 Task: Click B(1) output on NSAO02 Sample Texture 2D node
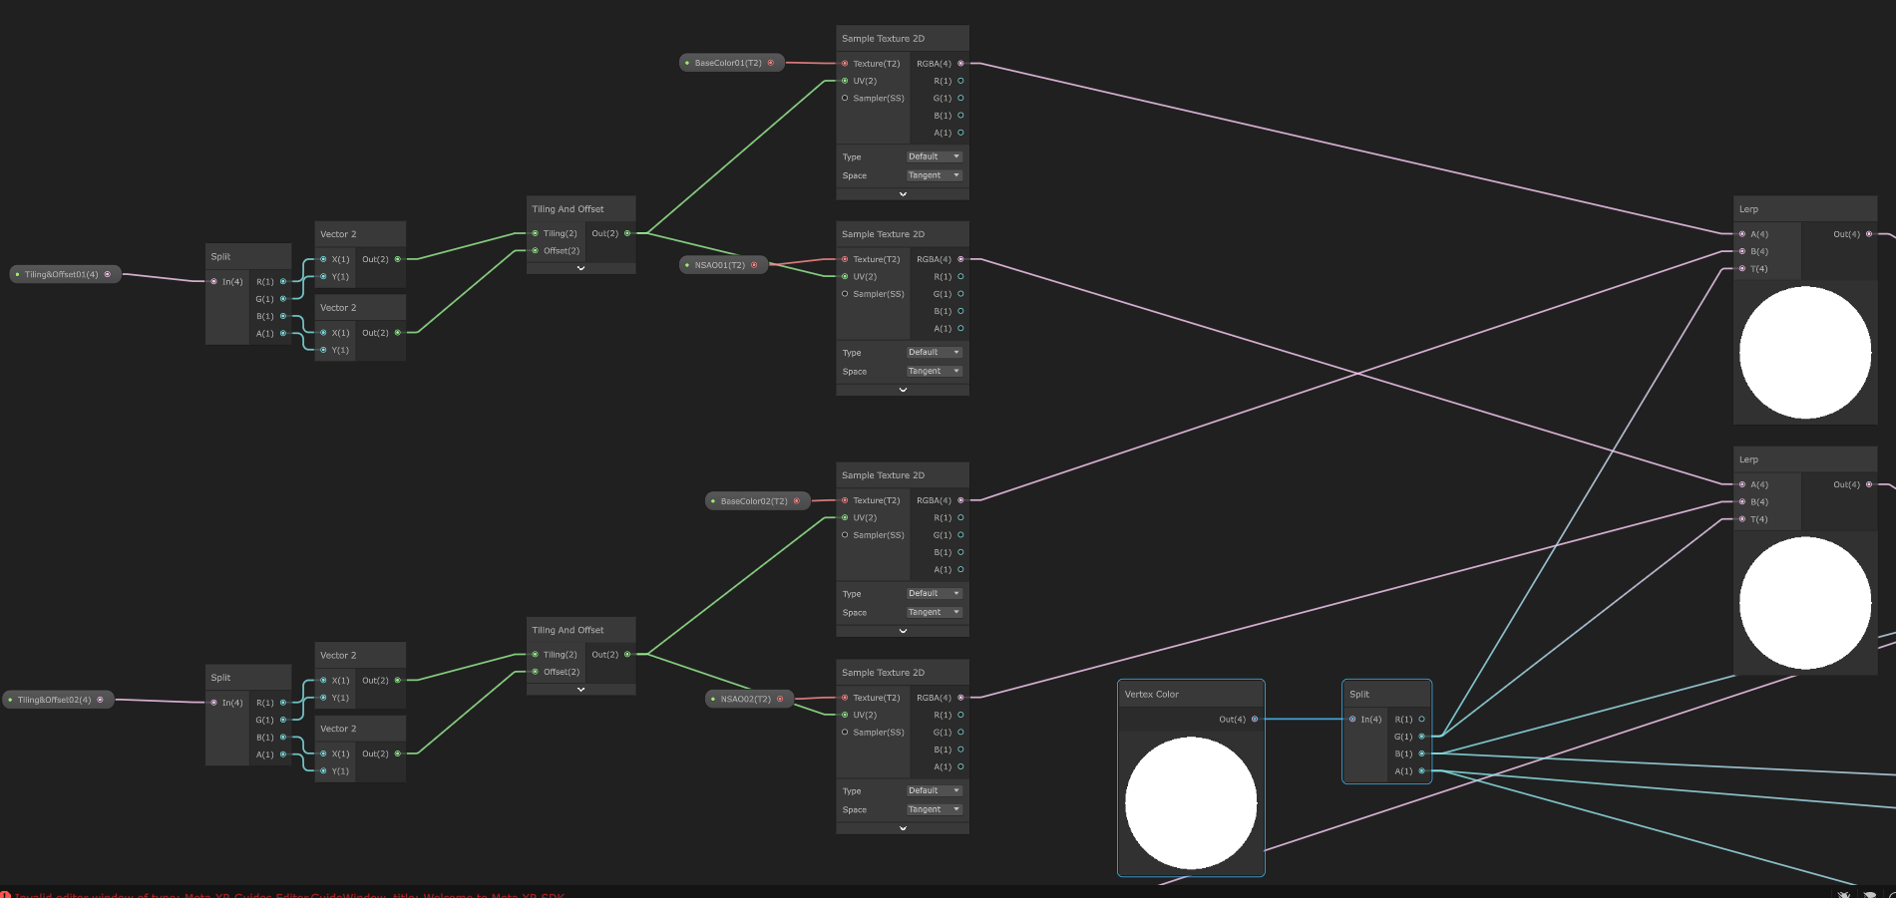pos(960,749)
